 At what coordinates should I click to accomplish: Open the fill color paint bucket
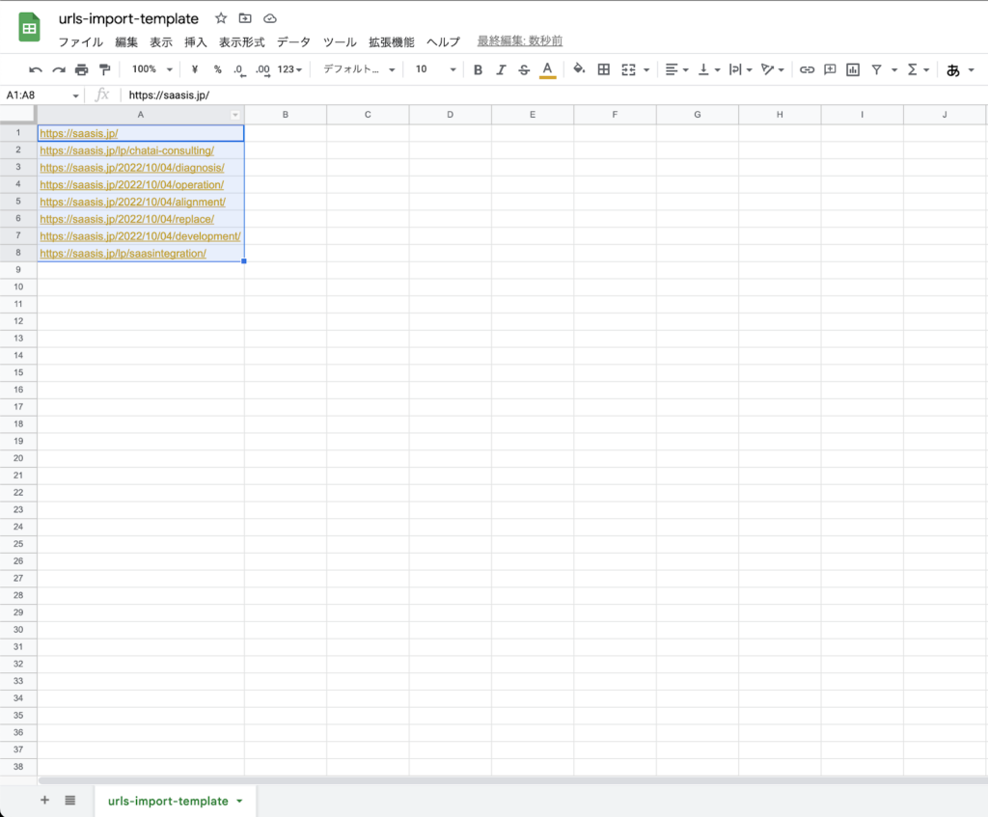pyautogui.click(x=579, y=69)
